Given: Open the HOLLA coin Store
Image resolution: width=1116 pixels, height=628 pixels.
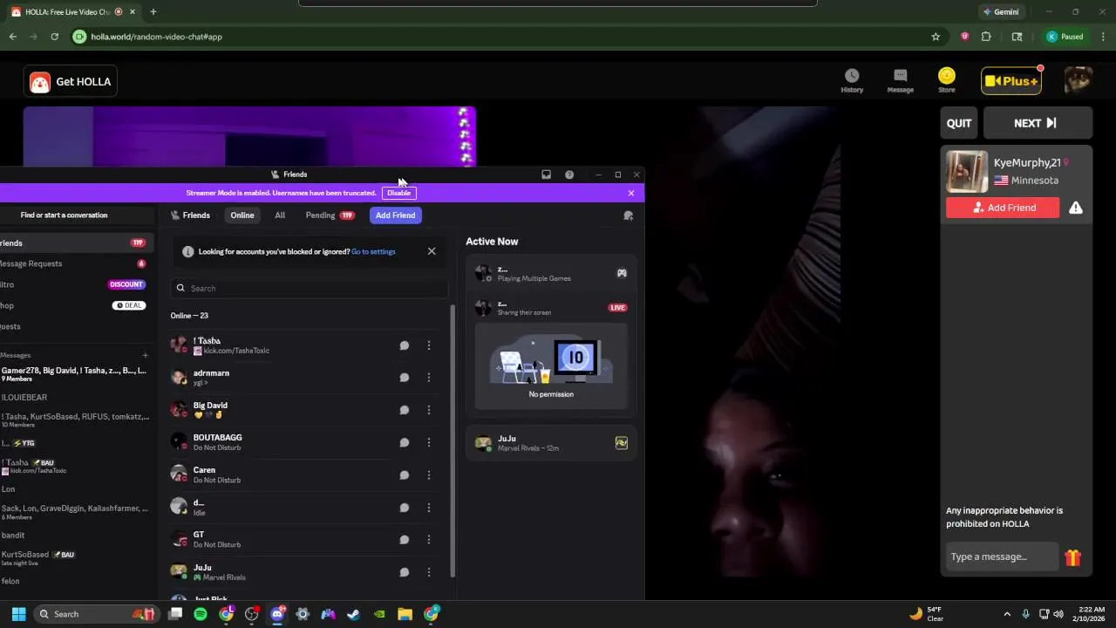Looking at the screenshot, I should [x=947, y=81].
